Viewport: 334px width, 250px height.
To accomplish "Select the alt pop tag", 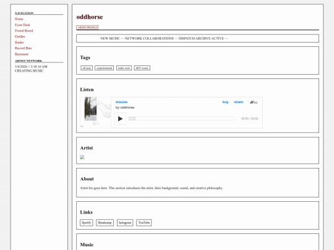I will [x=87, y=68].
